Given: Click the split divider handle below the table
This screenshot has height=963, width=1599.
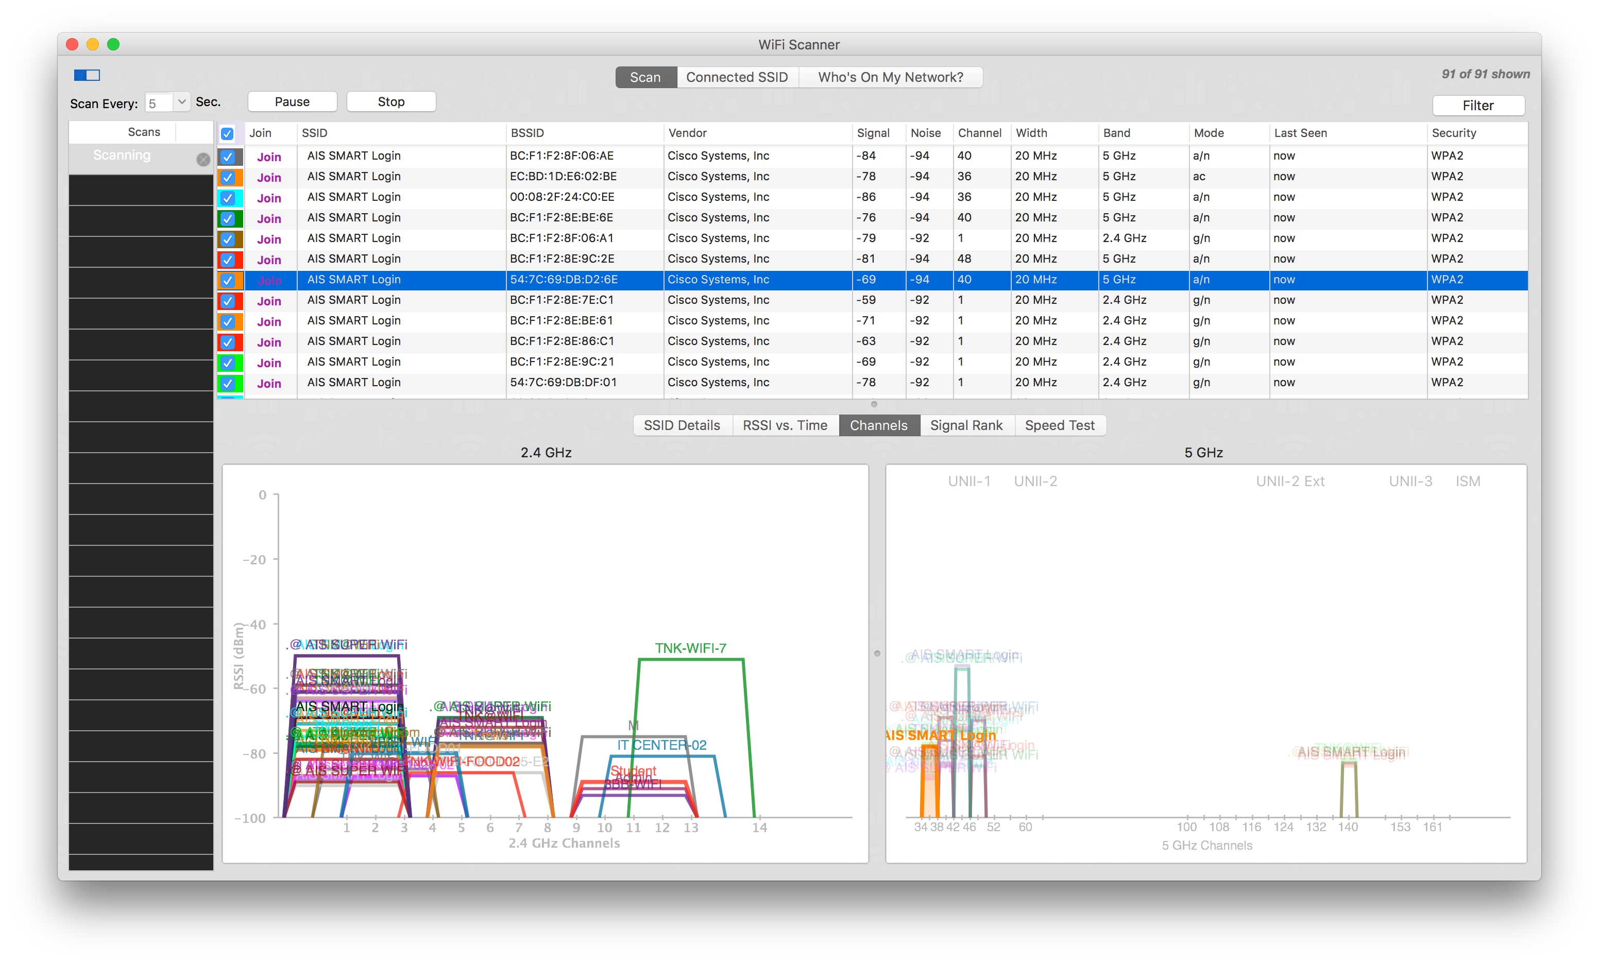Looking at the screenshot, I should [x=874, y=404].
